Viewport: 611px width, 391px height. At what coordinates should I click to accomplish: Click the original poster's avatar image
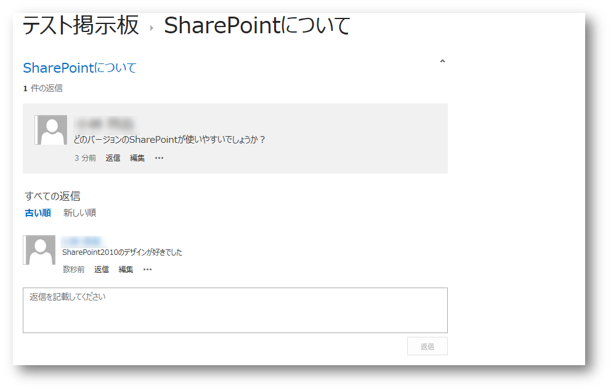tap(51, 130)
